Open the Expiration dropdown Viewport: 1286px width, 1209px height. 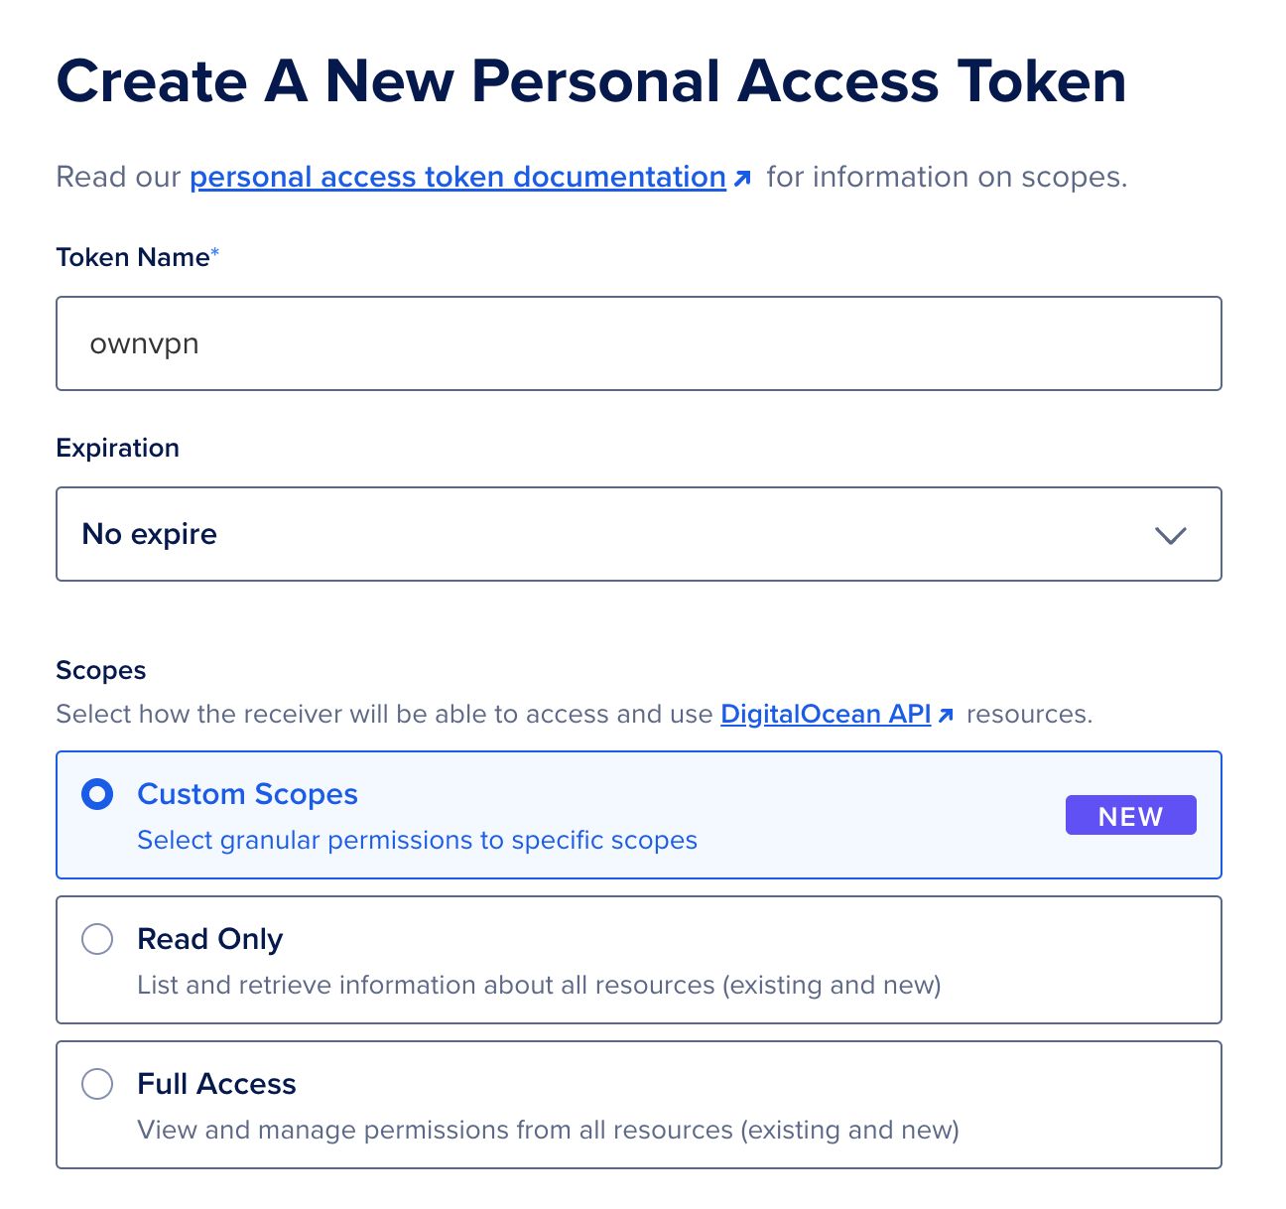click(638, 534)
